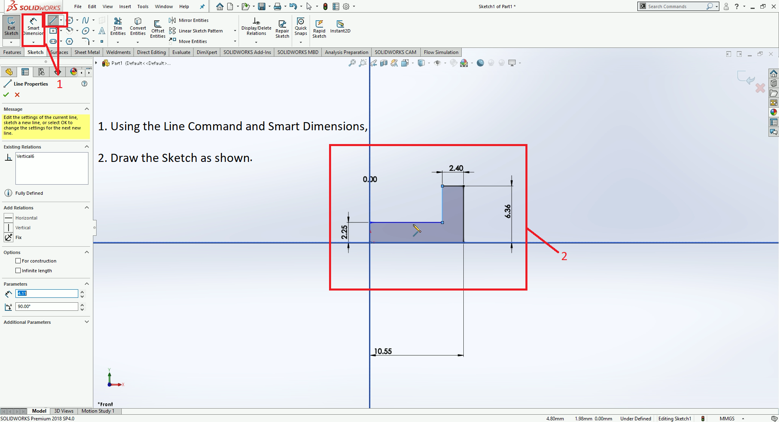779x422 pixels.
Task: Click the Exit Sketch button
Action: pyautogui.click(x=11, y=27)
